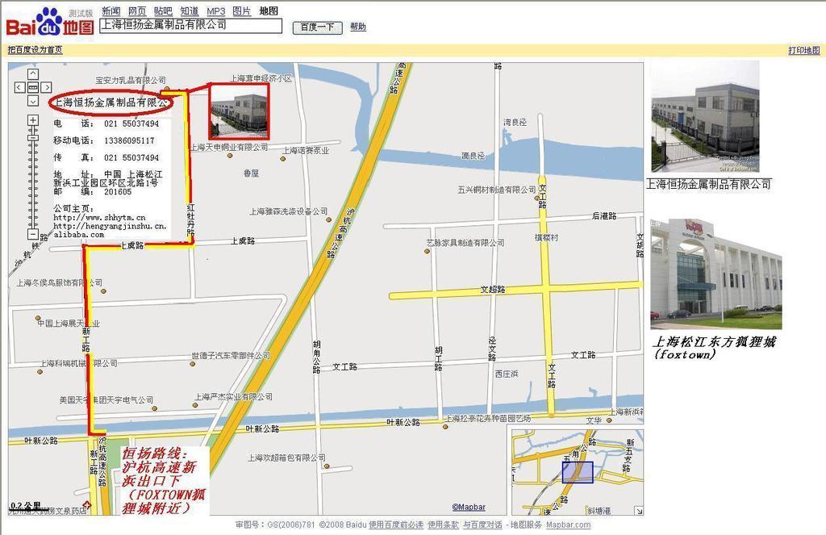Image resolution: width=826 pixels, height=535 pixels.
Task: Click the Baidu logo
Action: click(x=50, y=22)
